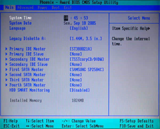
Task: Click the [SAMSUNG SP2504C] drive value
Action: click(x=87, y=70)
